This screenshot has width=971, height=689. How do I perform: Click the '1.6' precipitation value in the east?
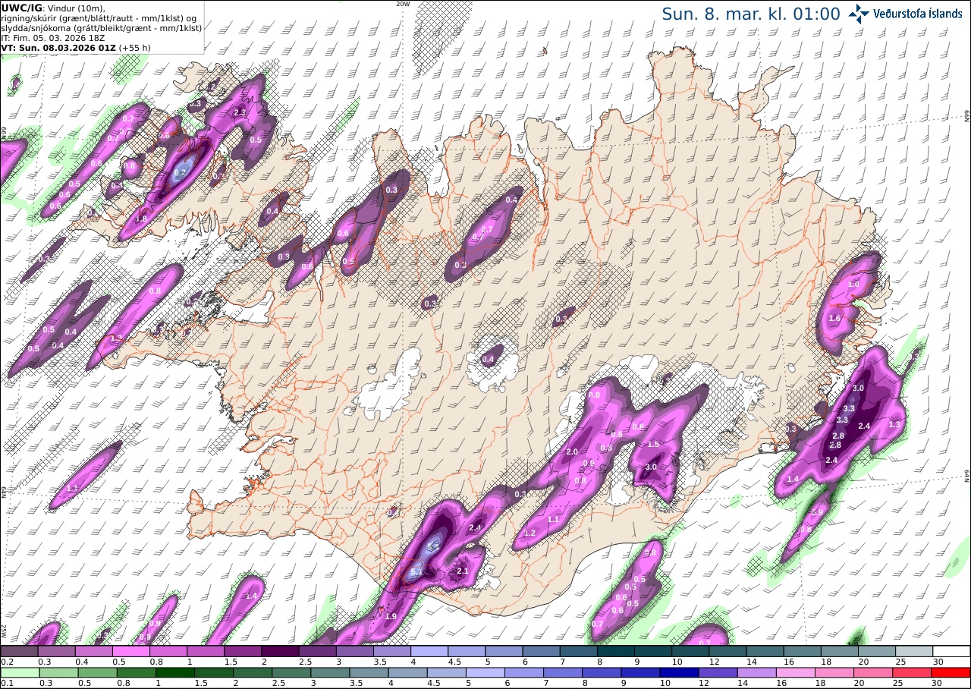coord(834,319)
